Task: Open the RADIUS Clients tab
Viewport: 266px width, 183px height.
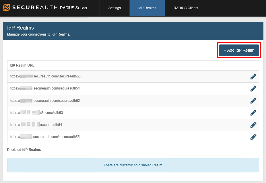Action: coord(186,8)
